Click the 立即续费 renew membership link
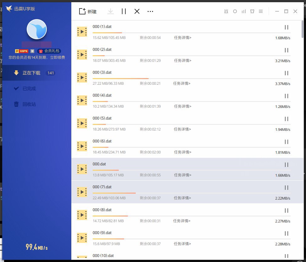This screenshot has height=262, width=306. point(57,57)
